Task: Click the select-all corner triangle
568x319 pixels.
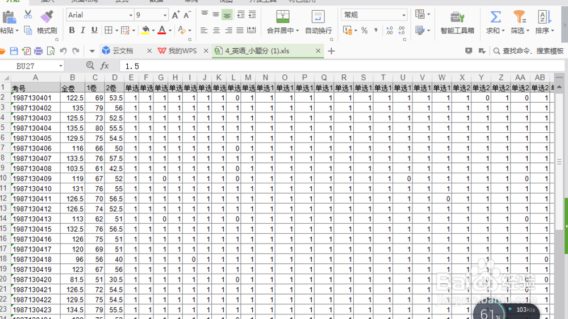Action: (6, 78)
